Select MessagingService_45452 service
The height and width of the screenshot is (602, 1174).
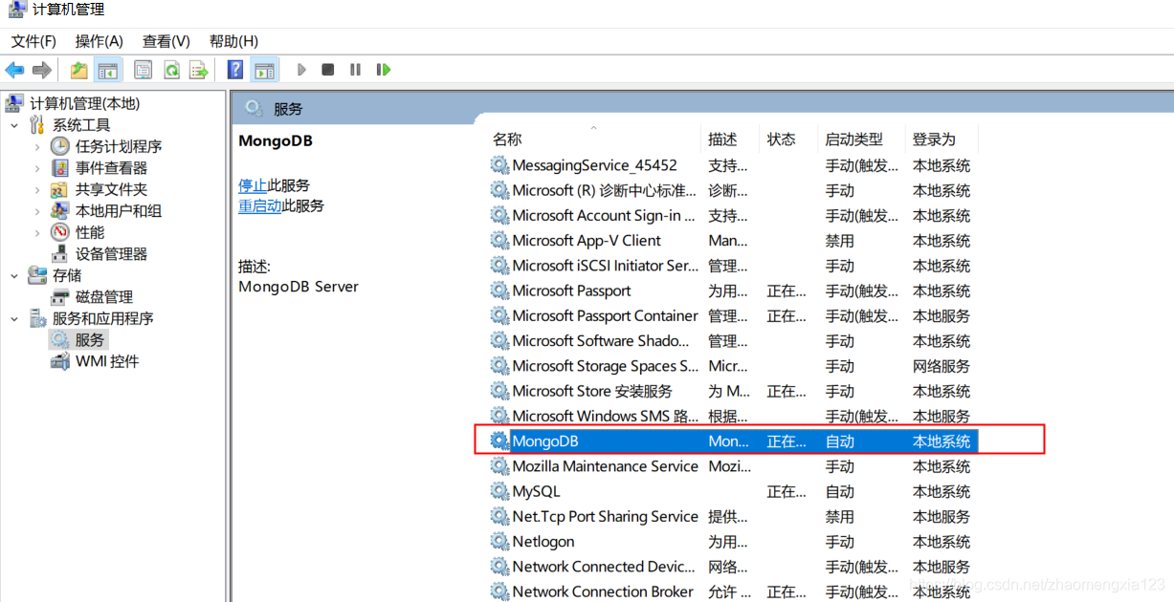(x=734, y=165)
